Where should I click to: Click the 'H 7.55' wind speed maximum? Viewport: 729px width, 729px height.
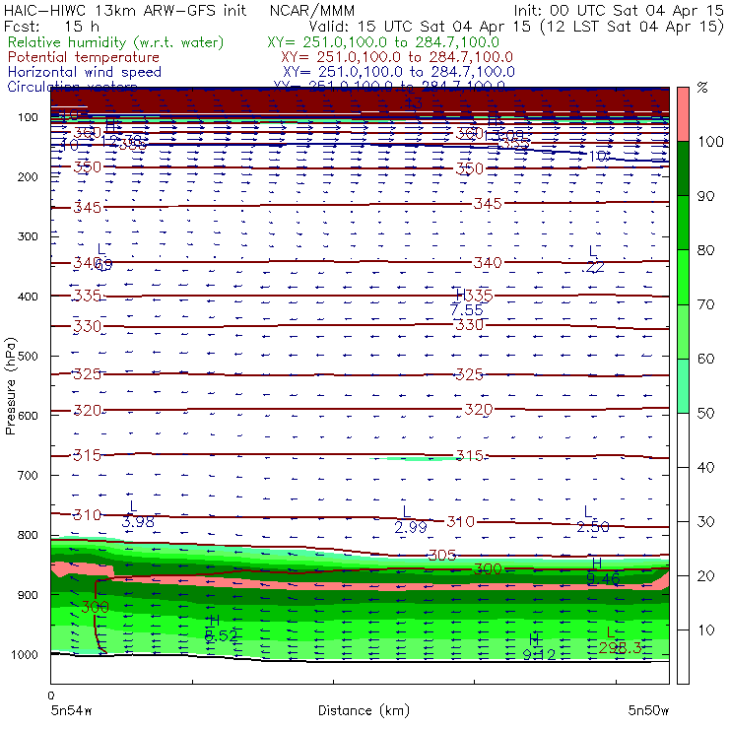click(x=466, y=302)
